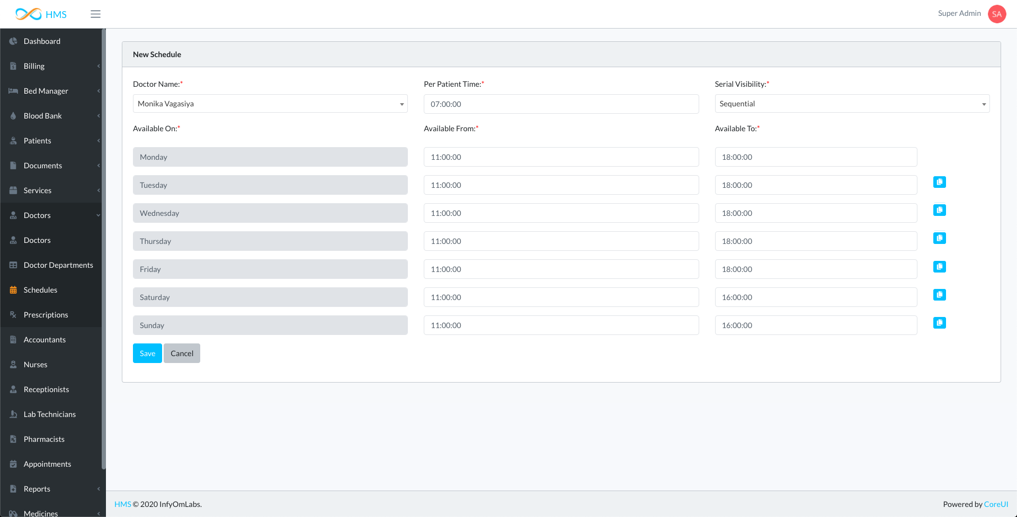Click the copy icon in the Friday row
This screenshot has height=517, width=1017.
click(x=939, y=267)
